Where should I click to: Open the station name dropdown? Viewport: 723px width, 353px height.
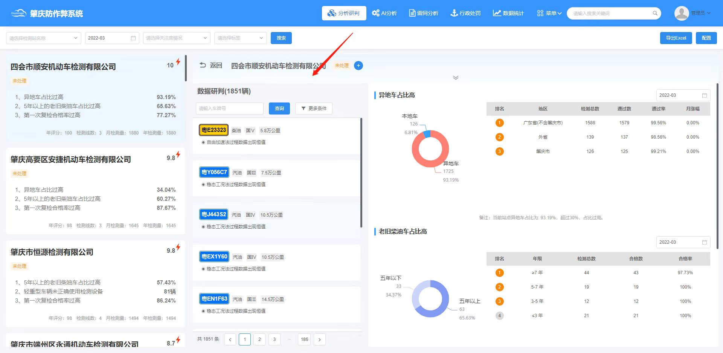coord(43,38)
